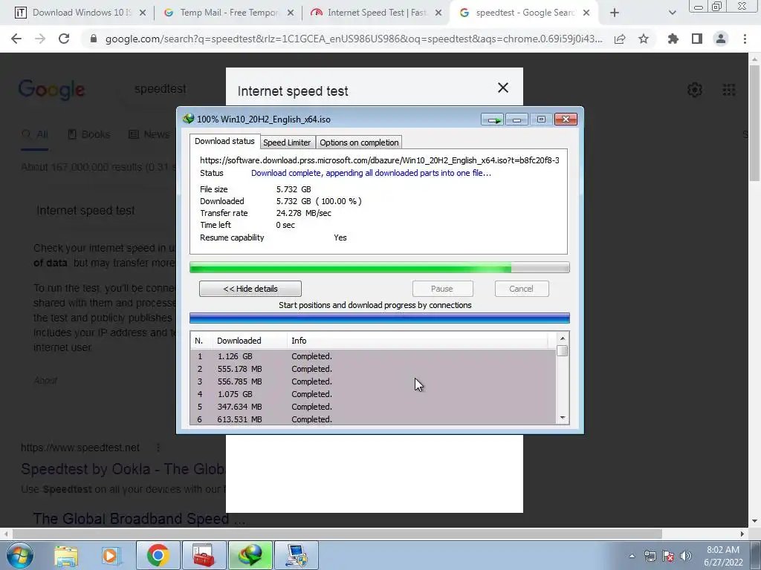Screen dimensions: 761x570
Task: Toggle the Chrome side panel icon
Action: pos(697,39)
